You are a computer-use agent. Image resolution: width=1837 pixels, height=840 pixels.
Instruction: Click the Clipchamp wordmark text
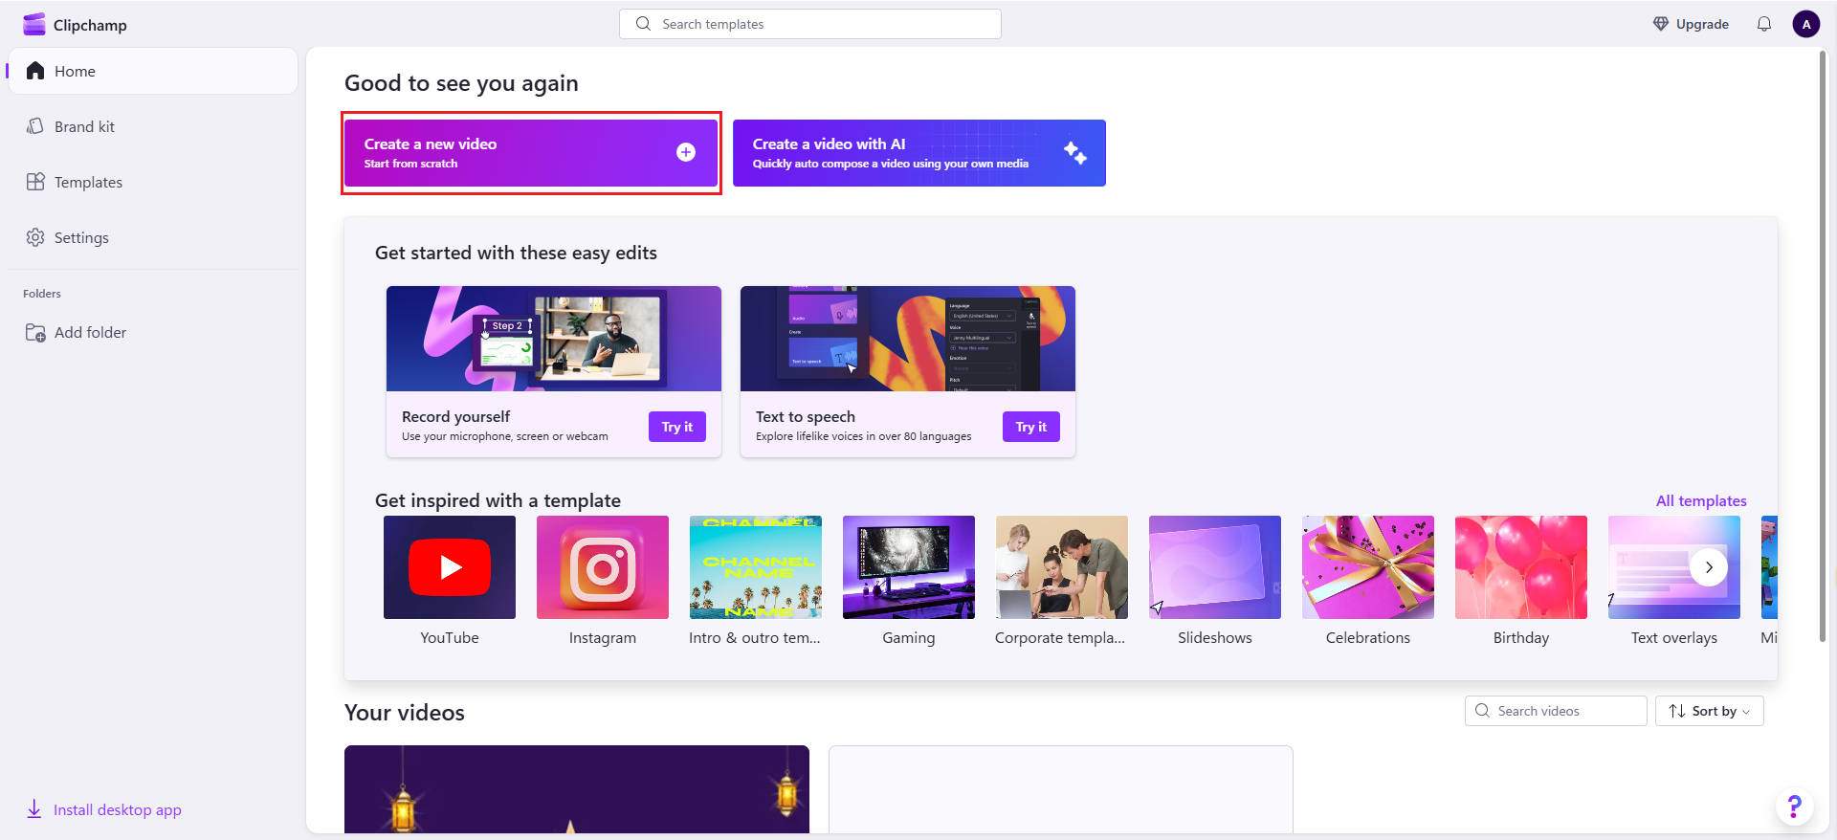[90, 25]
